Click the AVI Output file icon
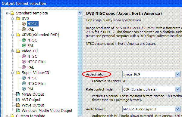Screen dimensions: 182x117 (x=18, y=100)
